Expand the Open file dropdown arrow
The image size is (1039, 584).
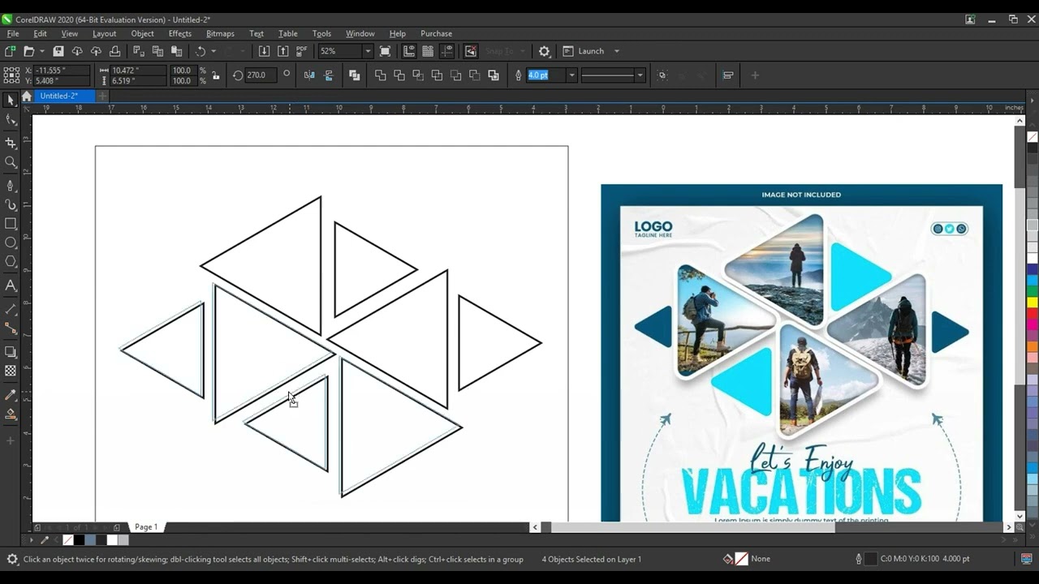pos(41,51)
